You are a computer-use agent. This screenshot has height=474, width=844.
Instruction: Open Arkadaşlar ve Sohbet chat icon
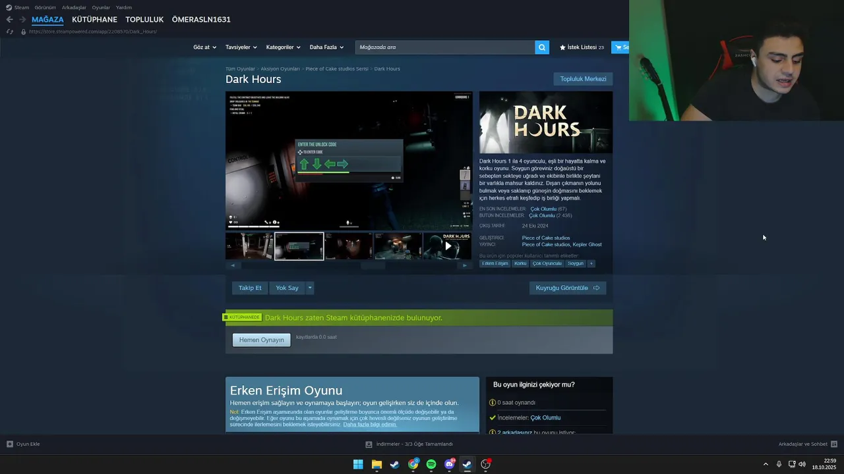tap(834, 444)
